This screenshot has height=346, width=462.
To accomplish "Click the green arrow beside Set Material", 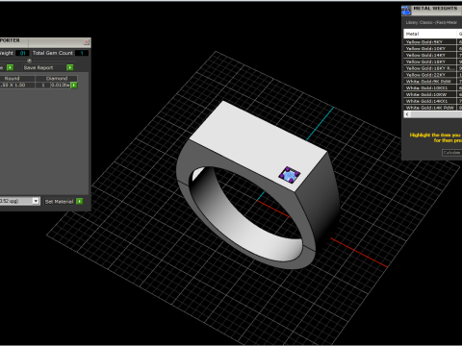I will tap(80, 201).
